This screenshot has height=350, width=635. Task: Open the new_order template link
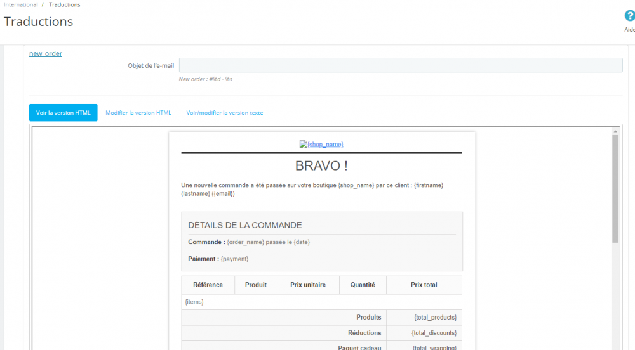[46, 53]
